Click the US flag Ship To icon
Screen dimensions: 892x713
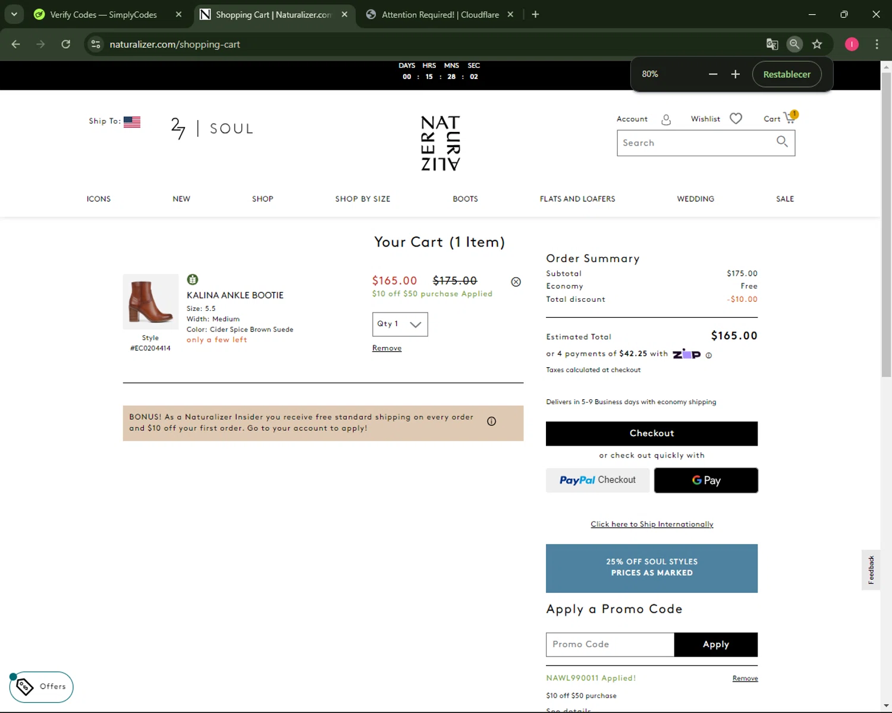tap(132, 122)
